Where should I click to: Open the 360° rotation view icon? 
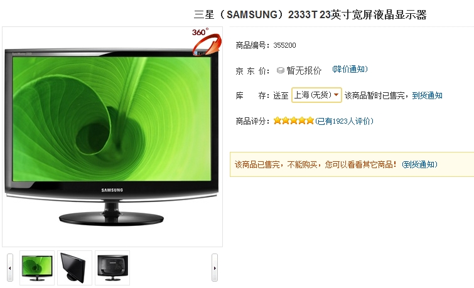[x=207, y=41]
